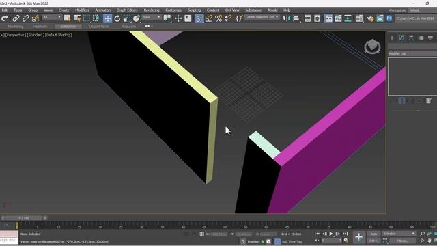Open the Schematic View icon
The image size is (437, 246).
pos(348,18)
